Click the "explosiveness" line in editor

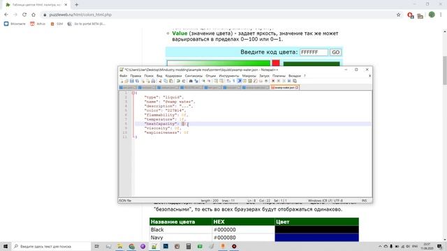[166, 132]
